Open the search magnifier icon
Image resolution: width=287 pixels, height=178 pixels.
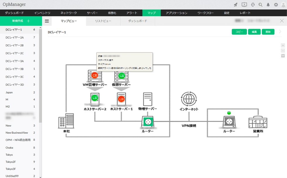pyautogui.click(x=260, y=5)
